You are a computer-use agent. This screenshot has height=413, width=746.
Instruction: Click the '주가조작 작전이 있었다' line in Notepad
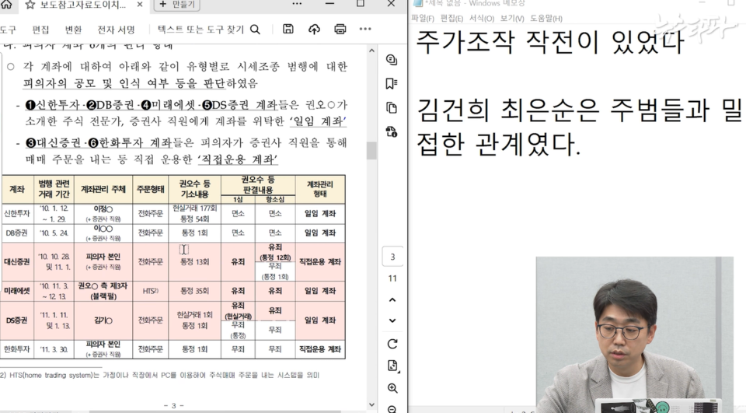[x=550, y=41]
